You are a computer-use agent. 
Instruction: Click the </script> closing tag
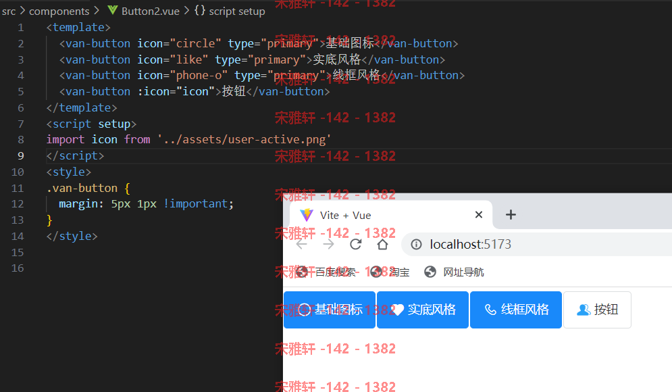75,155
